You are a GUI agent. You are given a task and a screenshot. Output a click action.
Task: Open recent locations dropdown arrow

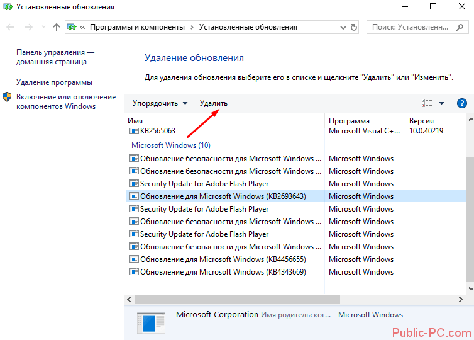tap(43, 27)
